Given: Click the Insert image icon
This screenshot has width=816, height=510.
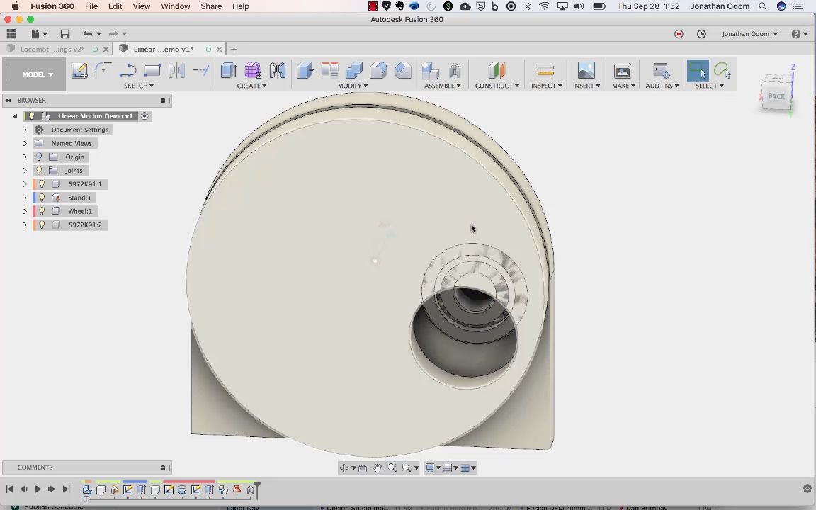Looking at the screenshot, I should click(586, 70).
